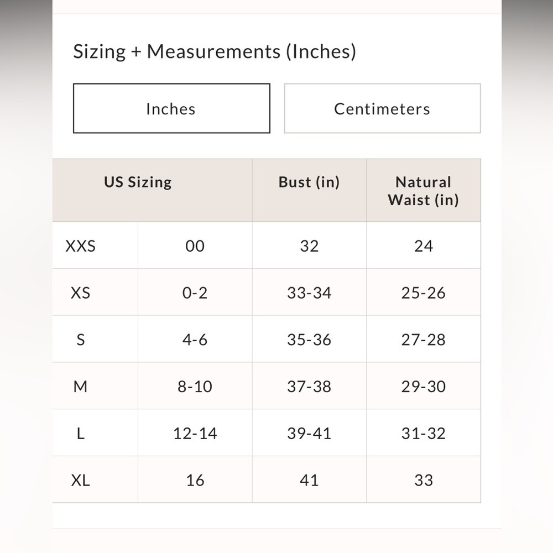Select the Bust (in) column header
This screenshot has height=553, width=553.
click(x=309, y=182)
